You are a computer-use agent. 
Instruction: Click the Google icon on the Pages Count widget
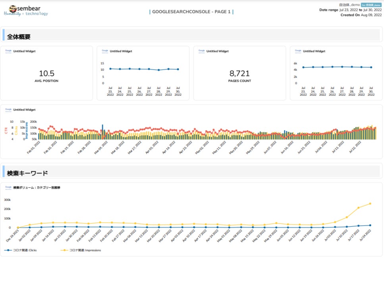pos(201,51)
